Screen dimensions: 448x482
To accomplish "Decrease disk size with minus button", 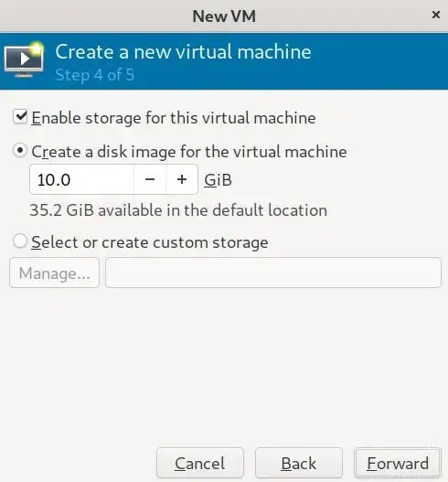I will coord(150,179).
